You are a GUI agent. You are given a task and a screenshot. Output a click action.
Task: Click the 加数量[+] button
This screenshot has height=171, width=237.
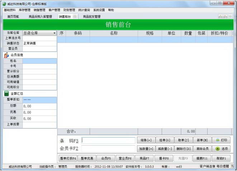tap(146, 149)
